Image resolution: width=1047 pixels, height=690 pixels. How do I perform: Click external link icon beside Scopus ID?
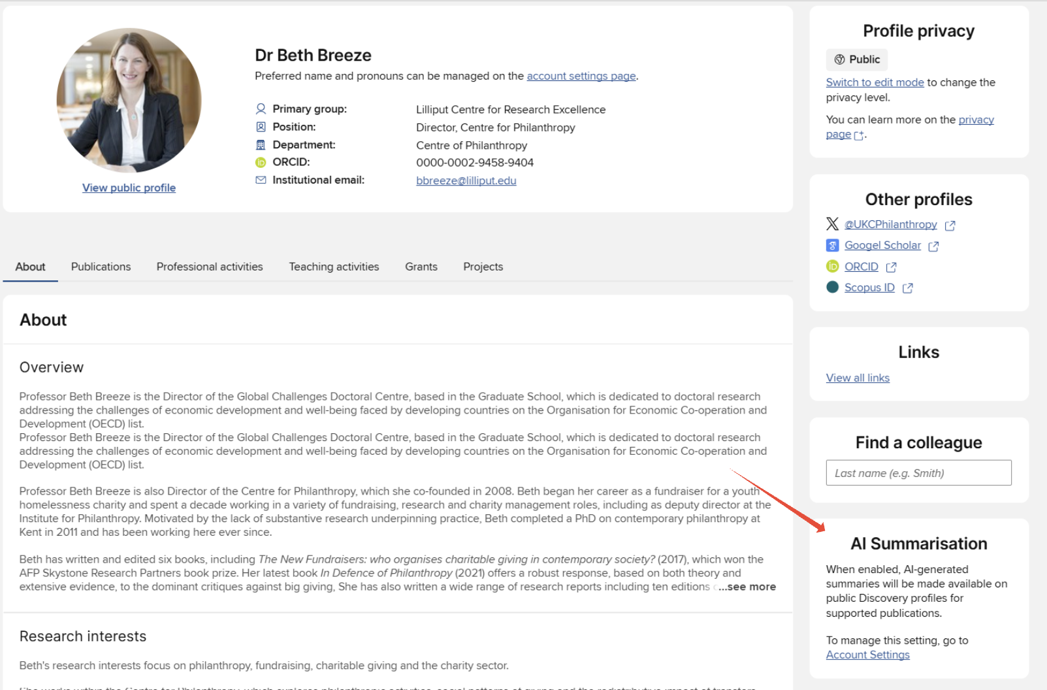[907, 288]
